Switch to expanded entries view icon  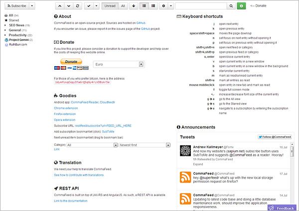coord(153,5)
